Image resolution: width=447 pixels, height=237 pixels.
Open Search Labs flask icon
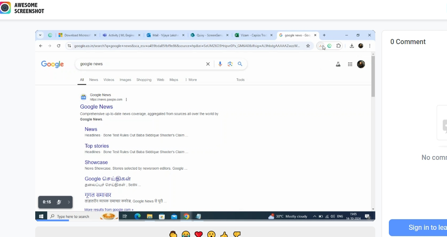click(x=338, y=64)
